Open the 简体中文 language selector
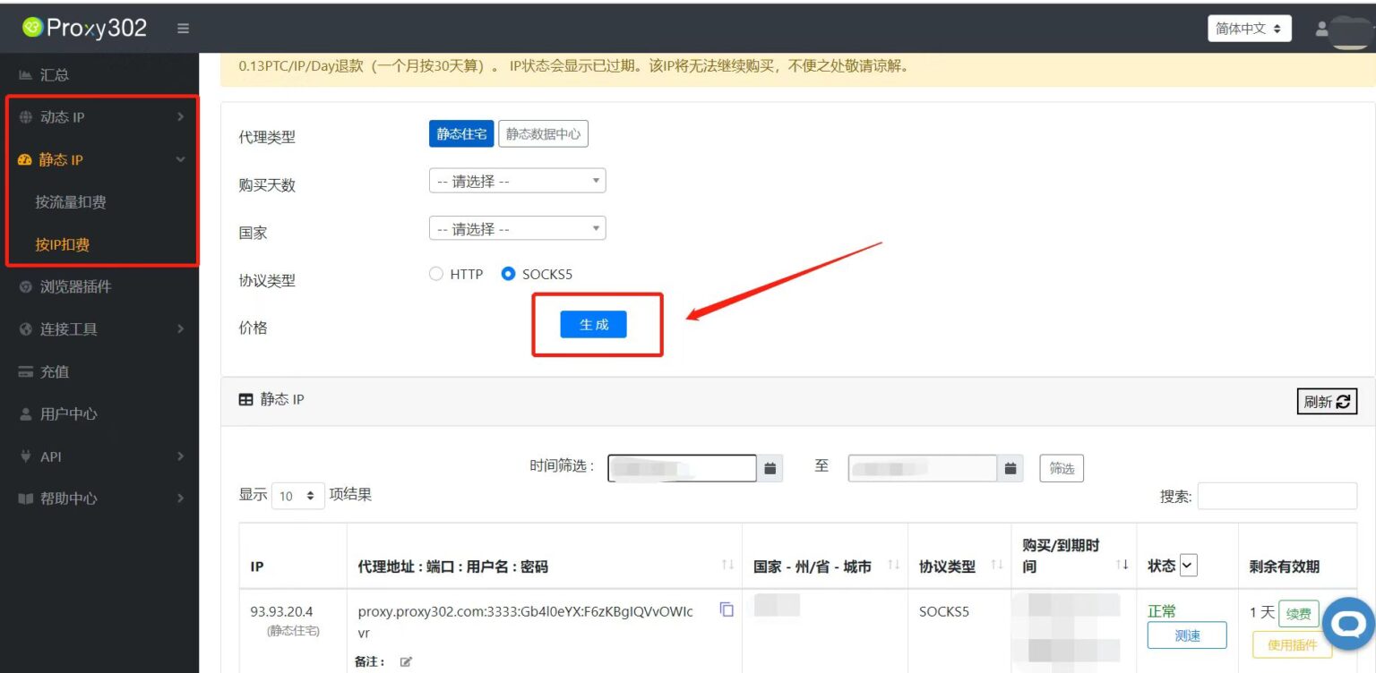 (x=1249, y=29)
